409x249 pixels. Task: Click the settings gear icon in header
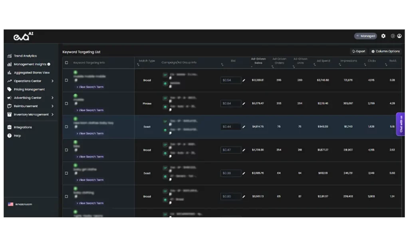coord(383,36)
